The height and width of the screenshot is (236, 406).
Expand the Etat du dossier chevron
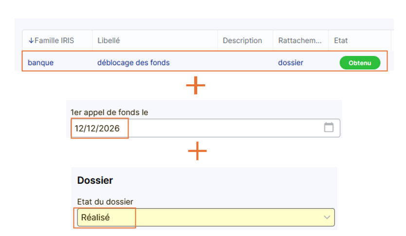tap(327, 217)
